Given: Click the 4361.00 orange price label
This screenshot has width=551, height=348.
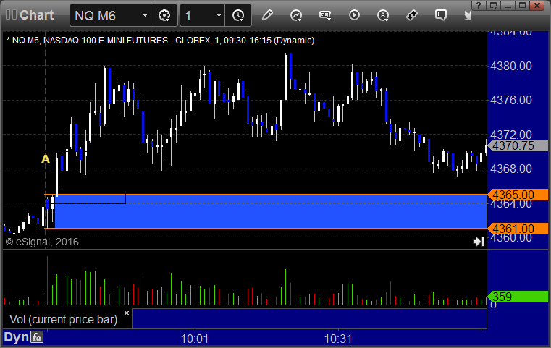Looking at the screenshot, I should [518, 229].
